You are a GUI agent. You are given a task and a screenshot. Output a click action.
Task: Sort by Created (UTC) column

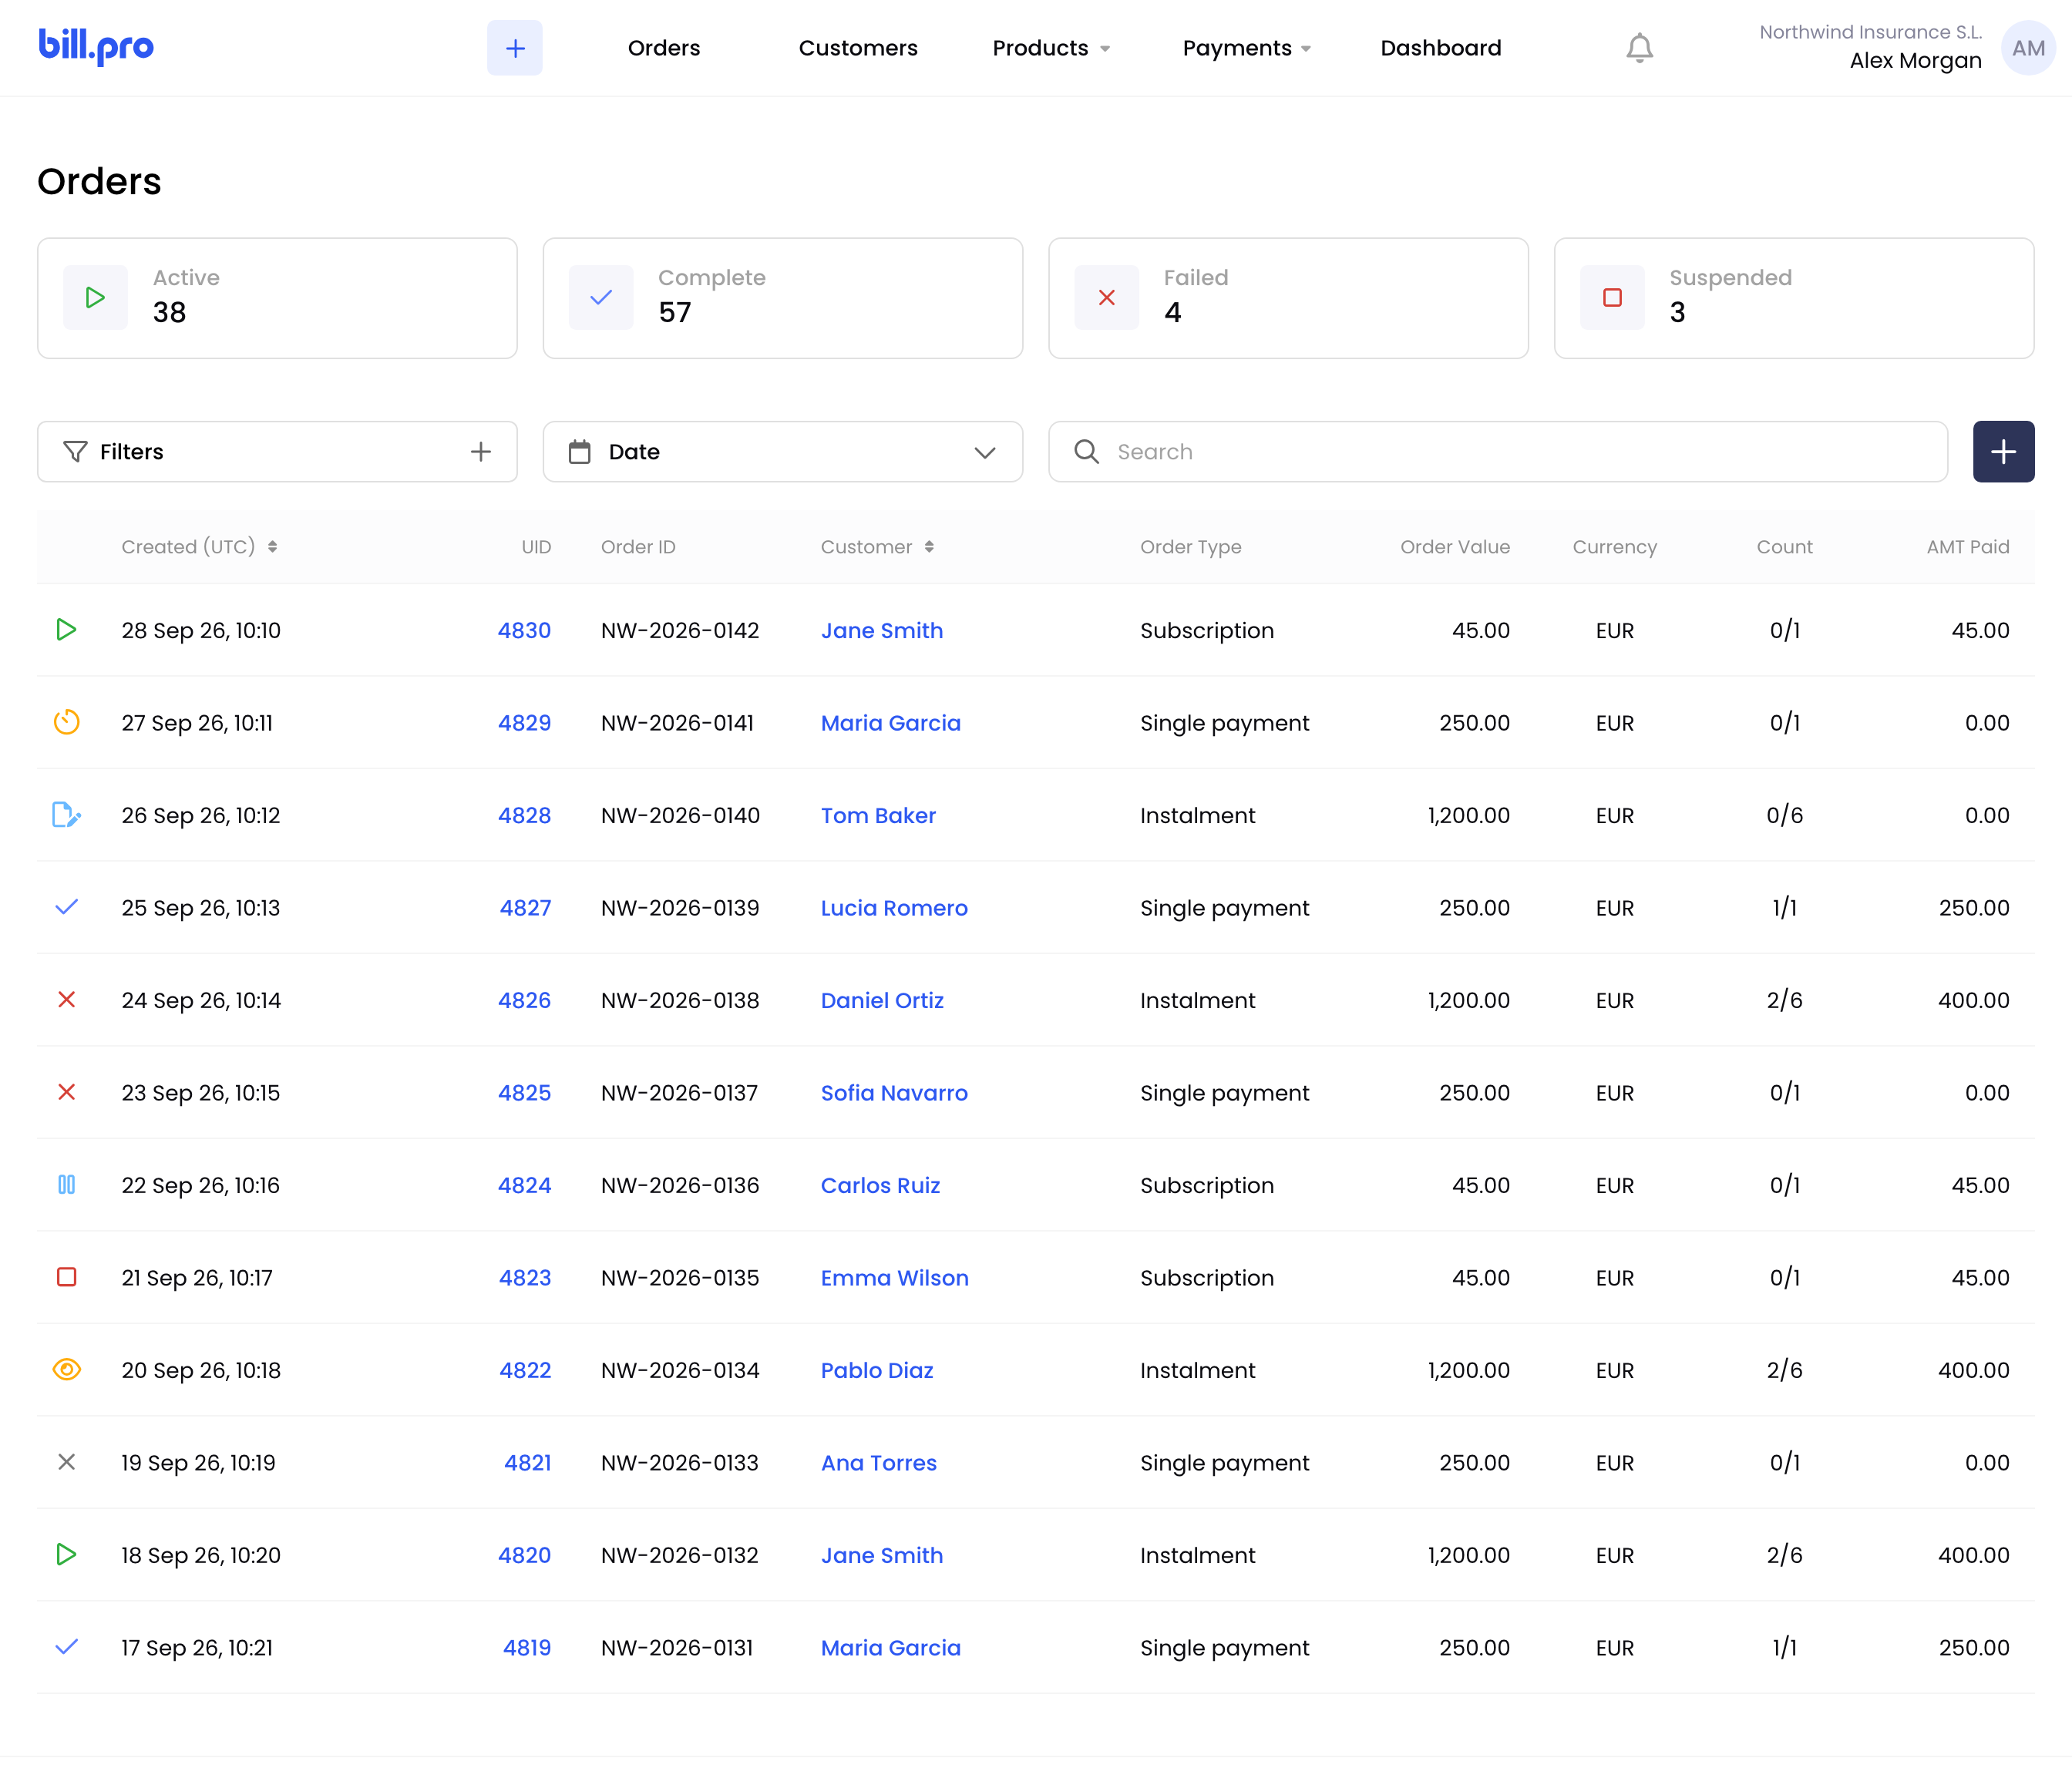pos(199,547)
